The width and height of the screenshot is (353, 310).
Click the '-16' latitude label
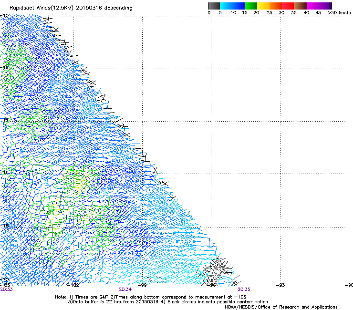coord(4,173)
